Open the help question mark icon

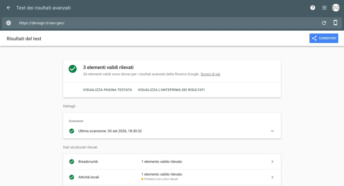click(x=313, y=8)
